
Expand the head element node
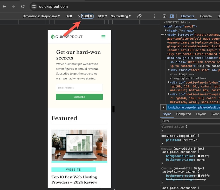(166, 30)
